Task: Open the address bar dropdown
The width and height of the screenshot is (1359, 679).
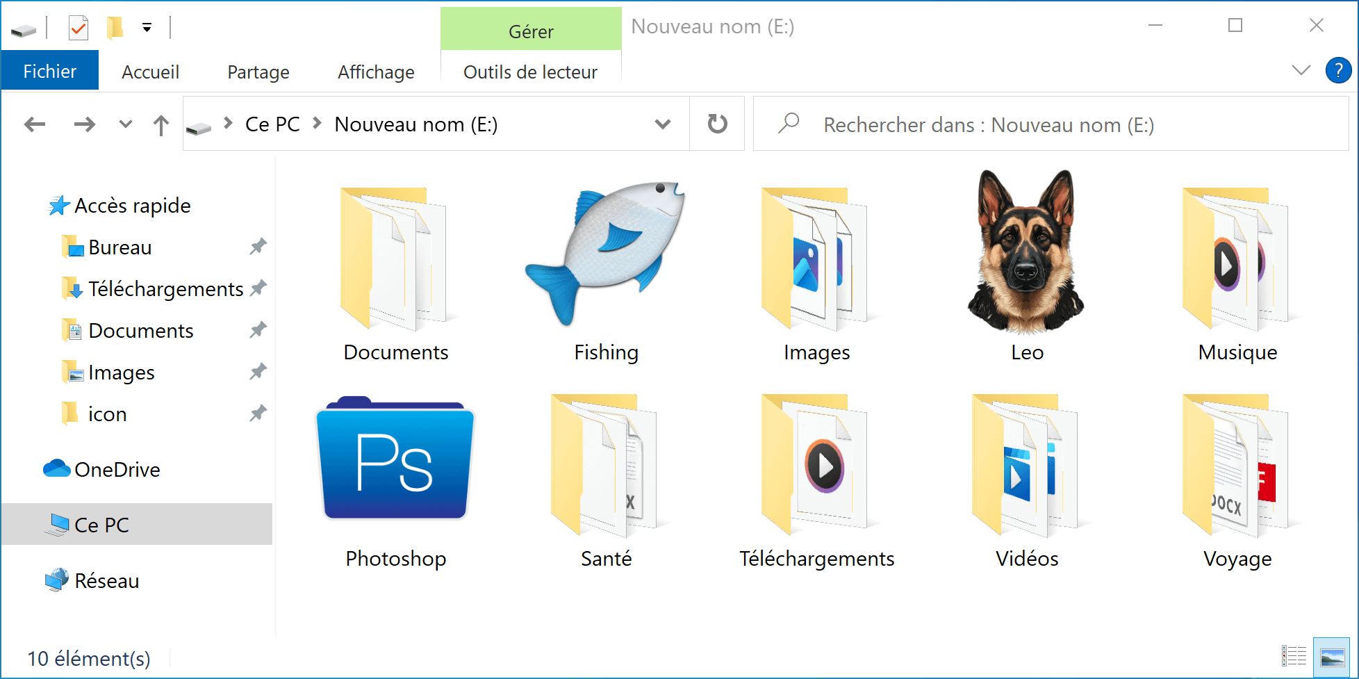Action: tap(663, 124)
